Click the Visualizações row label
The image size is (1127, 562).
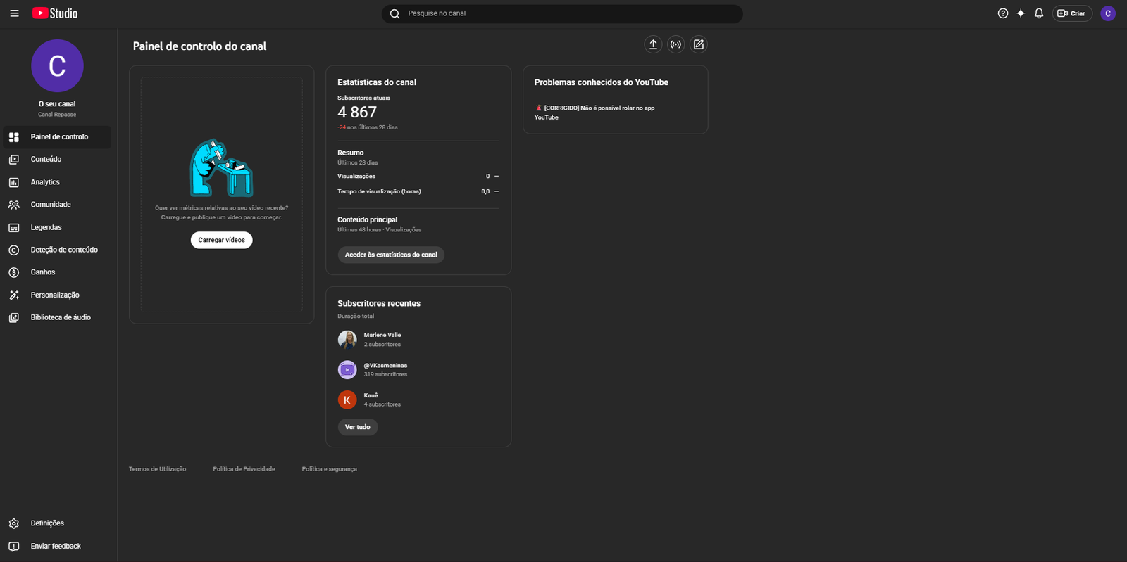[x=356, y=176]
